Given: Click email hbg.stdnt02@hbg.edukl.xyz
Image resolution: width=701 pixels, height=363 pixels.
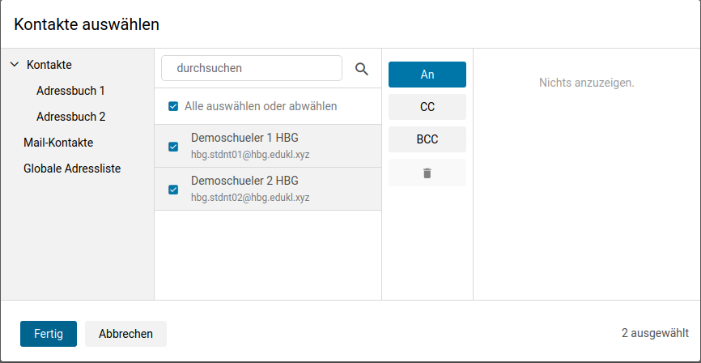Looking at the screenshot, I should (x=250, y=198).
